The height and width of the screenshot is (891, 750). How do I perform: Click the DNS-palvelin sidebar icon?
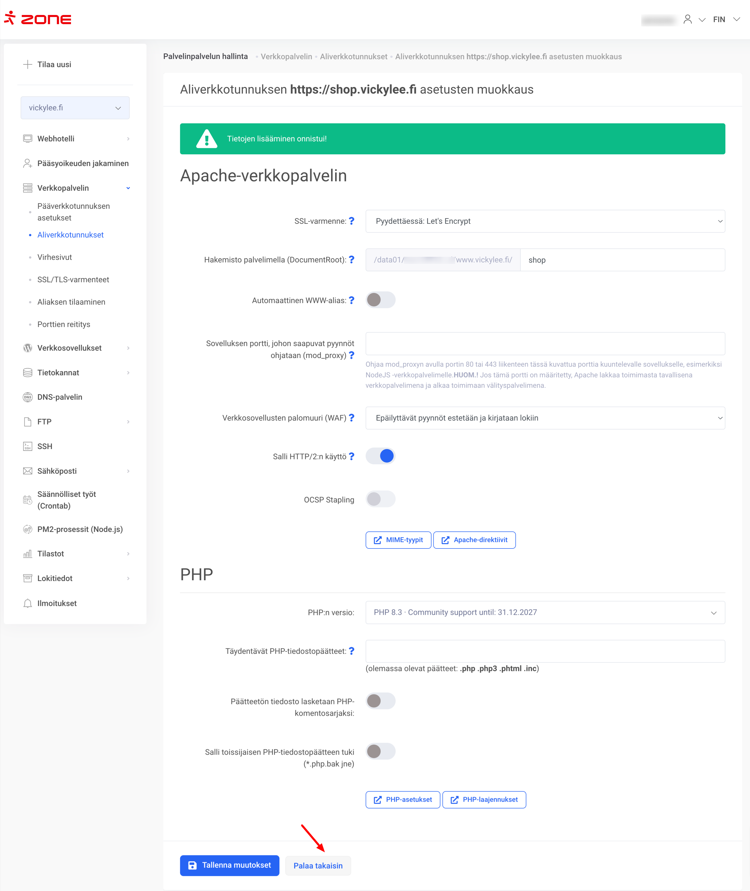(x=28, y=397)
